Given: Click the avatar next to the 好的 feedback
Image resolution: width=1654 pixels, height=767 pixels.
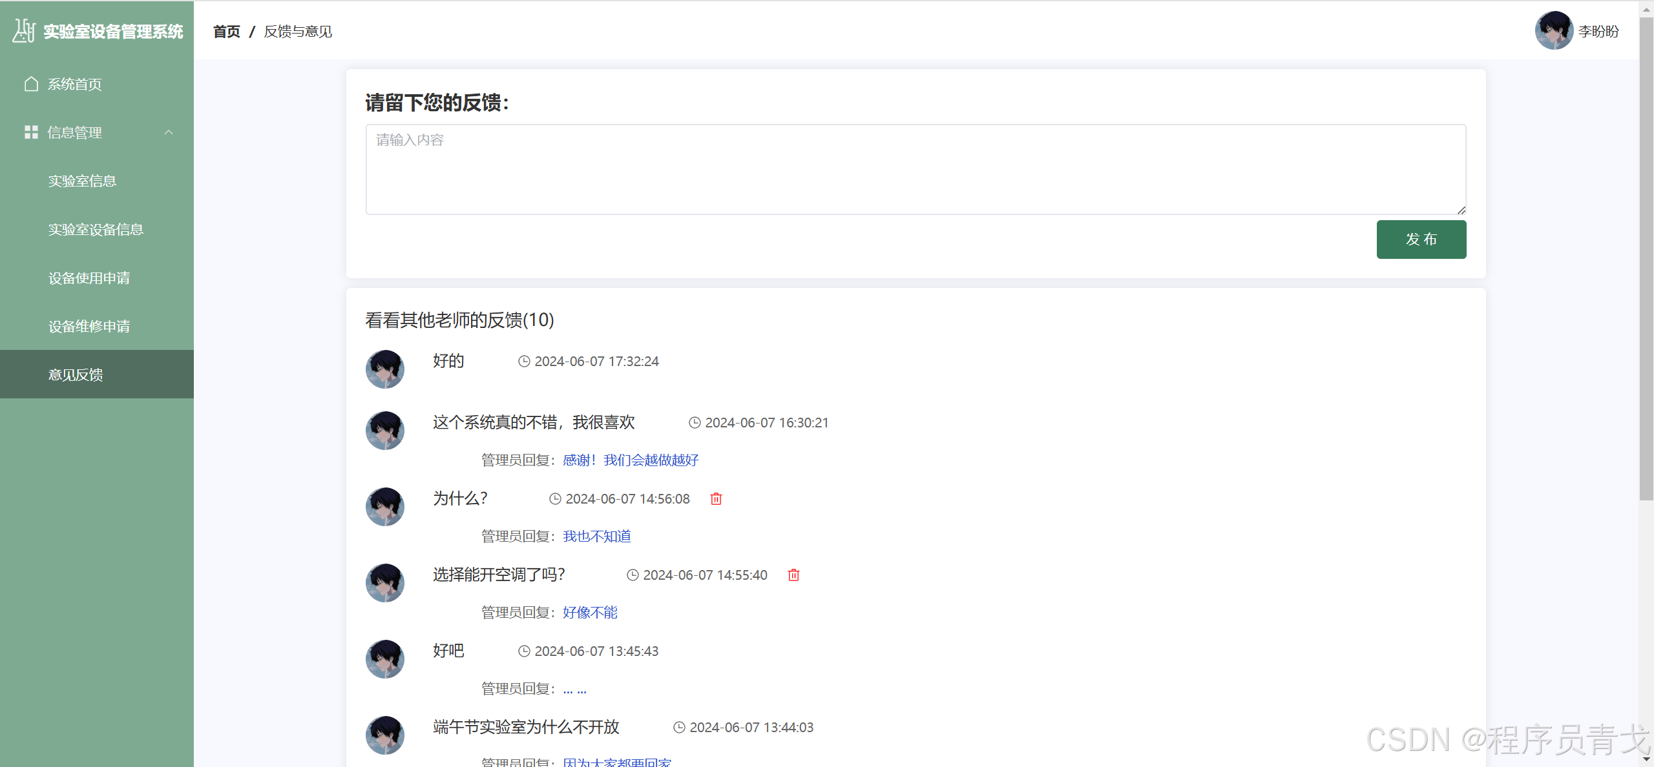Looking at the screenshot, I should point(384,369).
